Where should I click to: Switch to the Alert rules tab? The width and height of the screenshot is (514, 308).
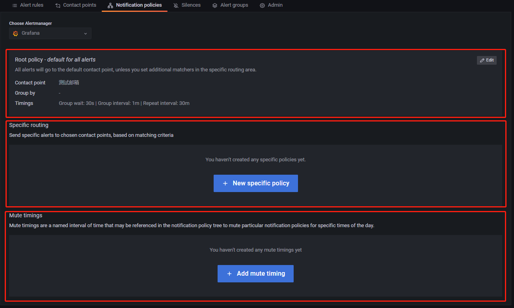click(x=32, y=5)
